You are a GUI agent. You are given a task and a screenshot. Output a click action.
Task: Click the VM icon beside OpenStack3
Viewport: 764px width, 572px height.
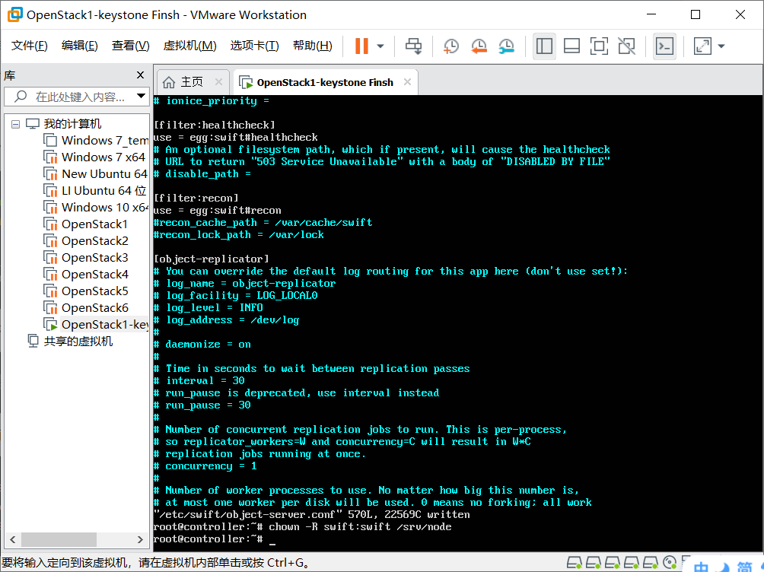tap(51, 258)
